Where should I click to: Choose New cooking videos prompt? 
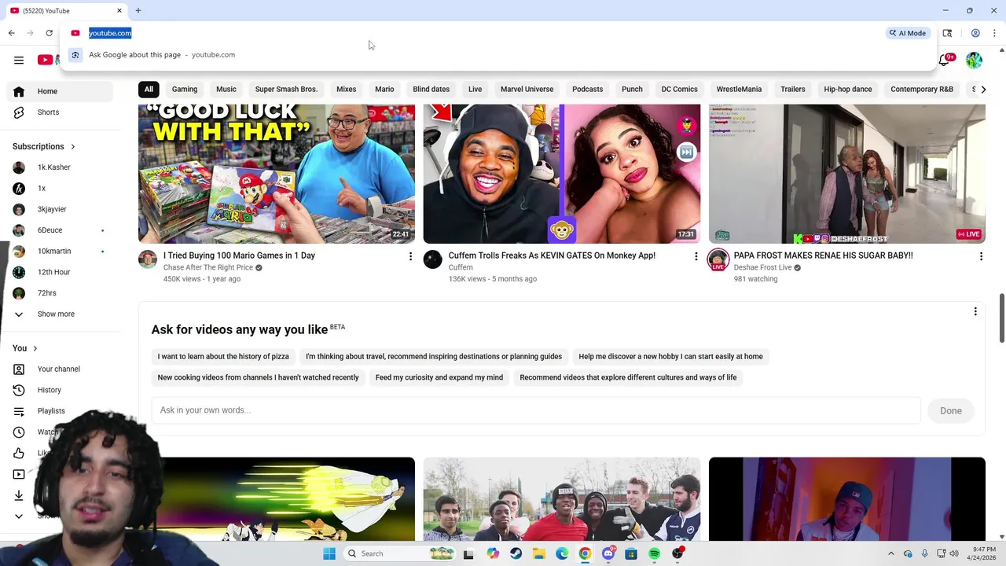point(258,378)
